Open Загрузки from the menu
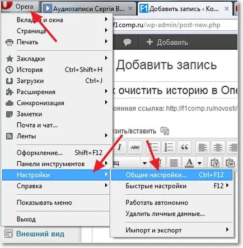The height and width of the screenshot is (248, 243). point(57,81)
